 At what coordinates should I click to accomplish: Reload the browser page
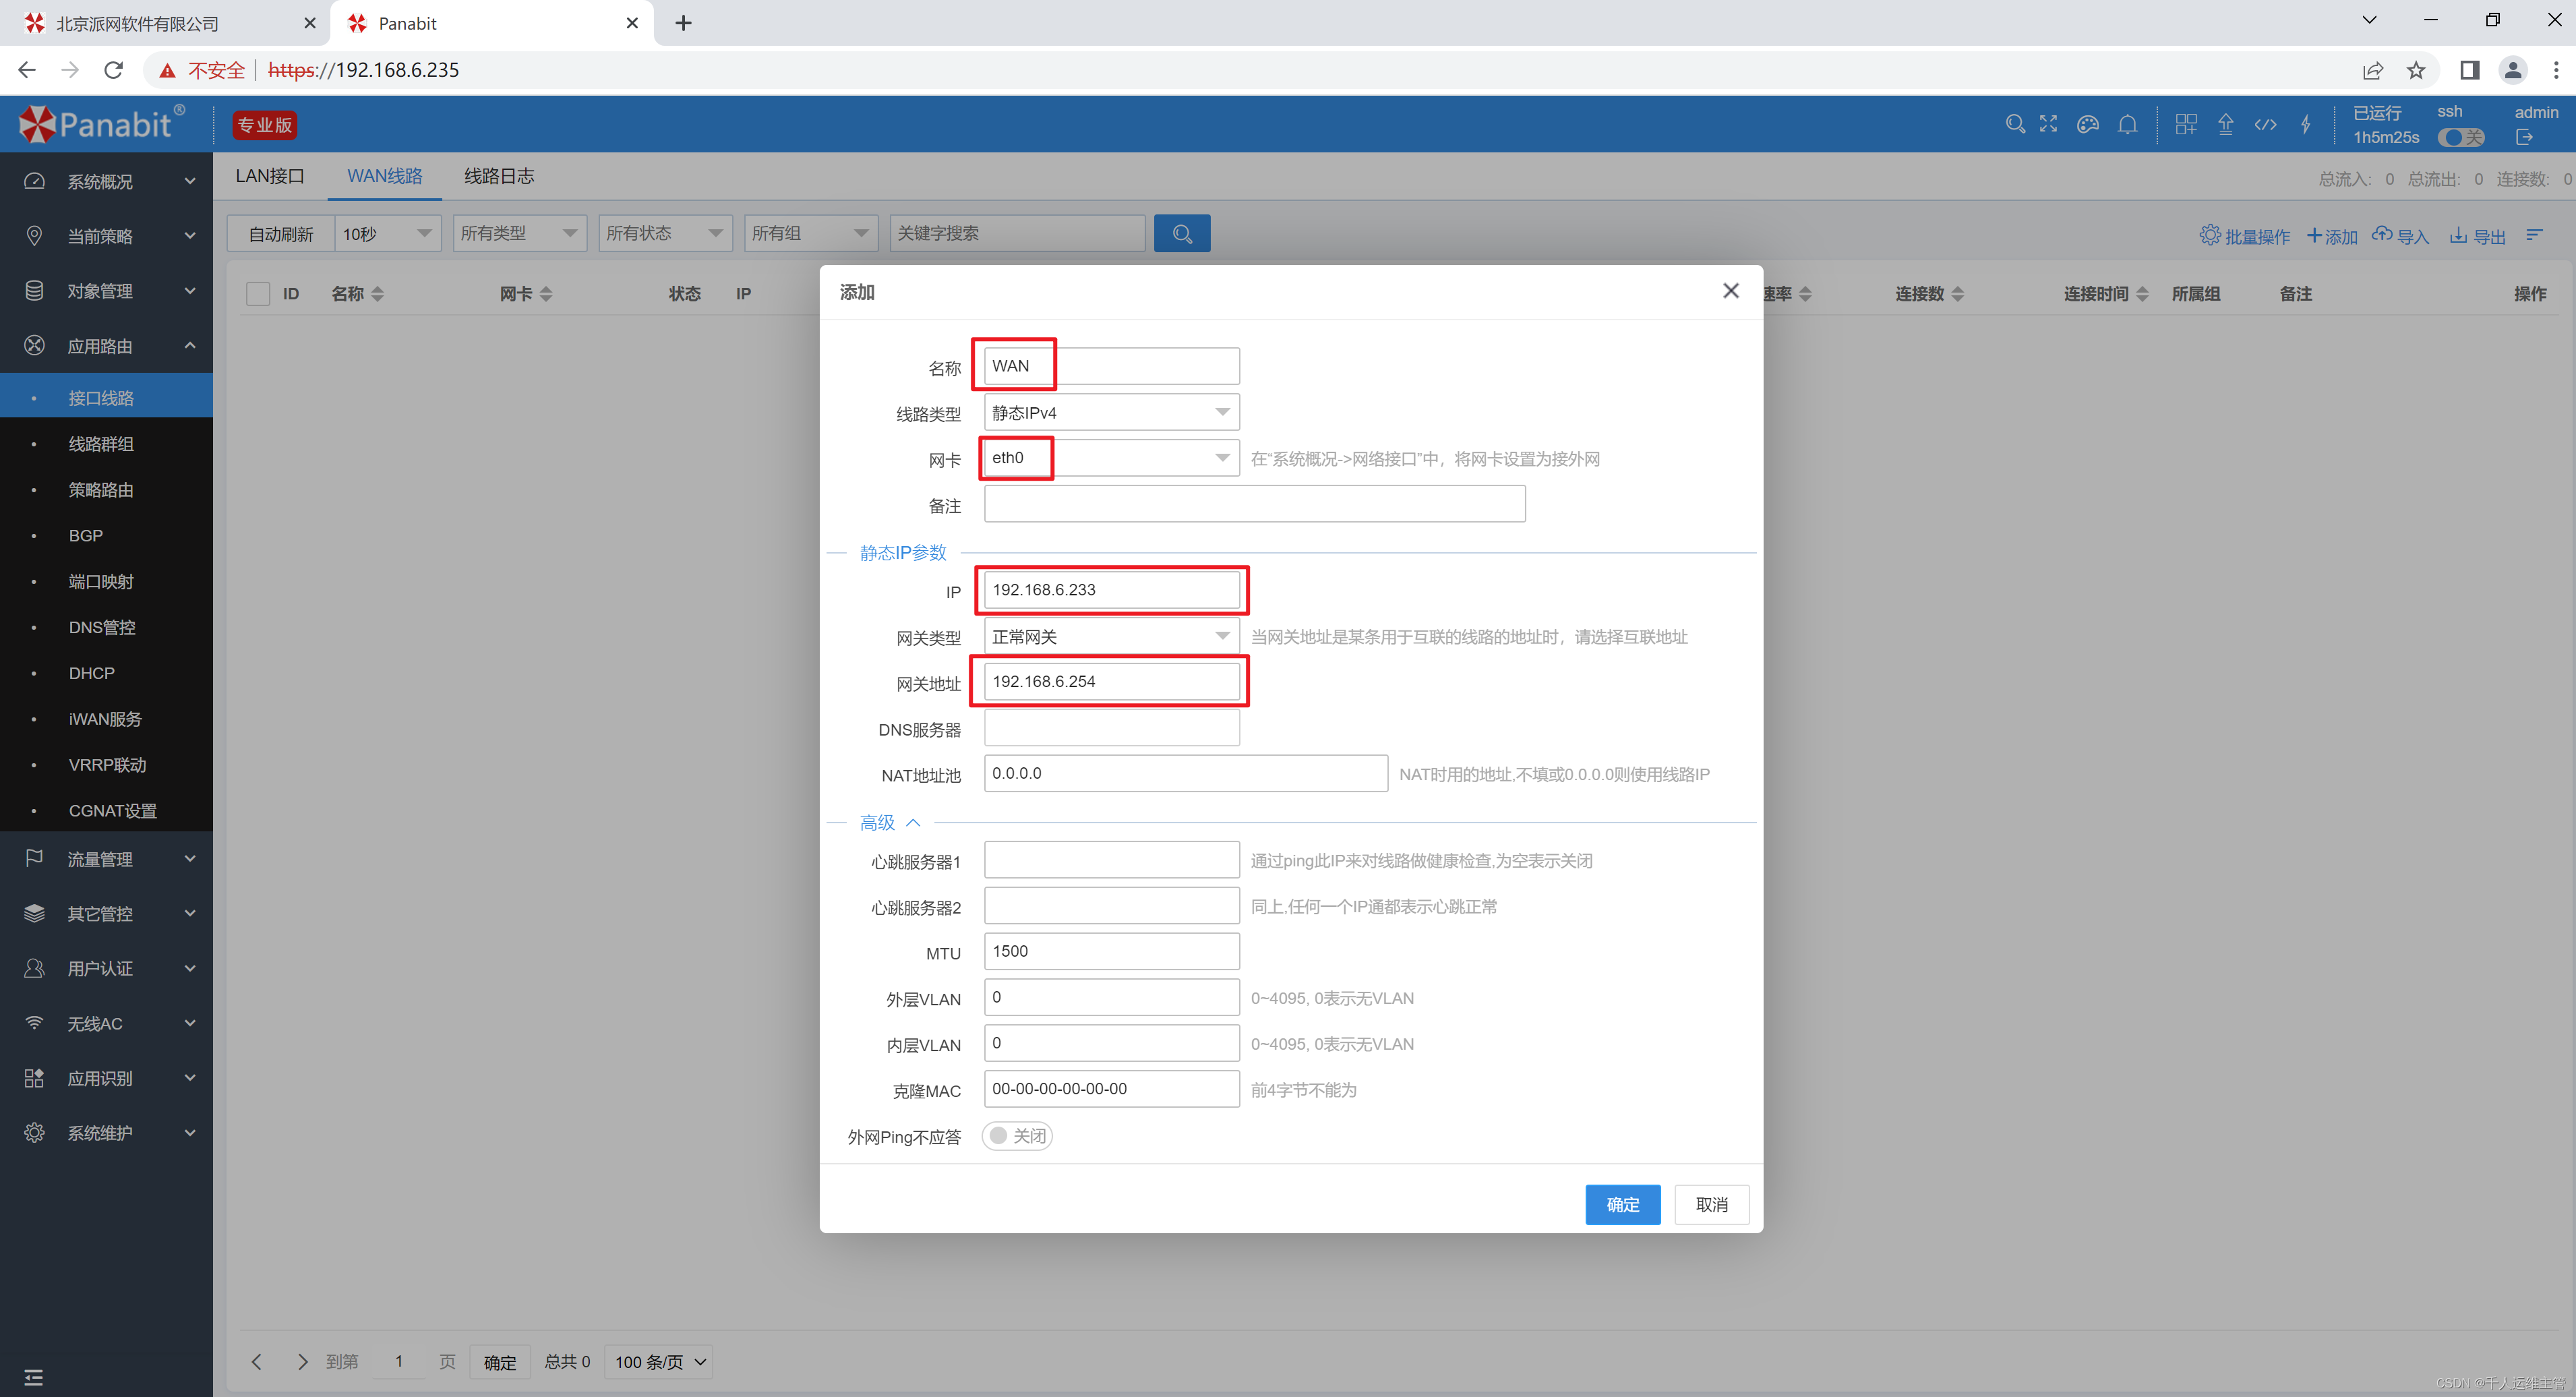[114, 70]
